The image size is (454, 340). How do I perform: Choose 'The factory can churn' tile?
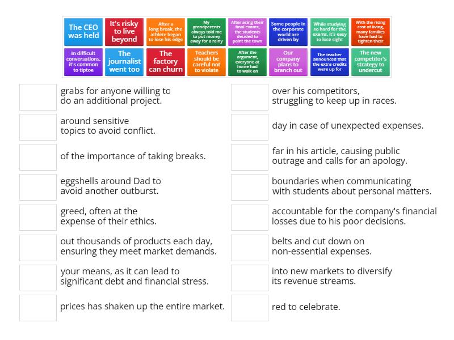[x=166, y=62]
